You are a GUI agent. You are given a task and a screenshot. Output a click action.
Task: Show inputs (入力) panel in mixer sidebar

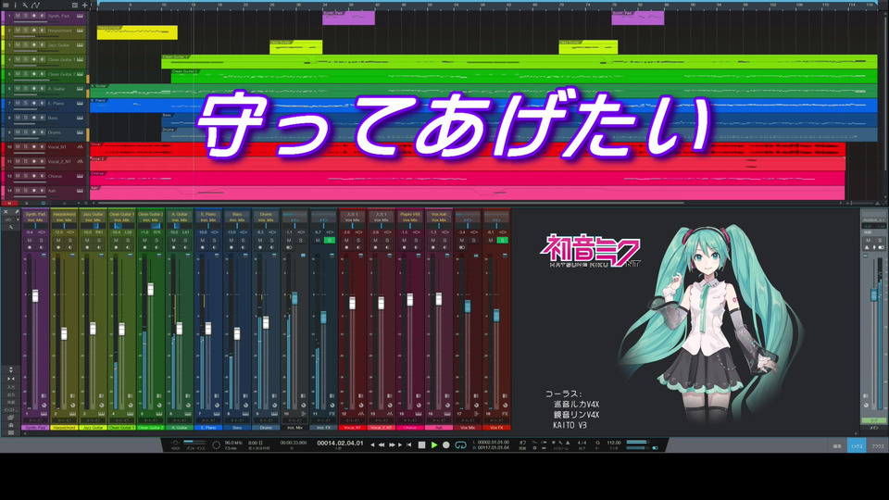[x=11, y=387]
